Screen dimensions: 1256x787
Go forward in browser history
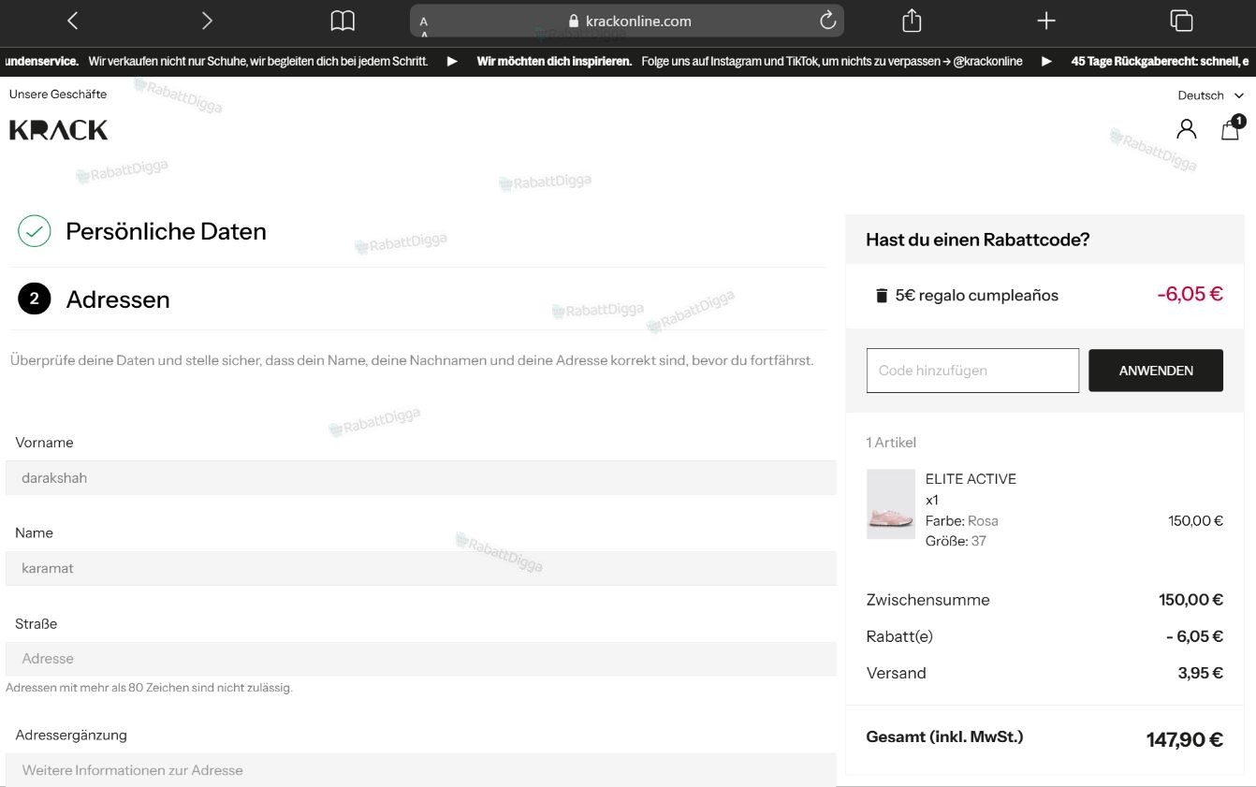(x=208, y=21)
